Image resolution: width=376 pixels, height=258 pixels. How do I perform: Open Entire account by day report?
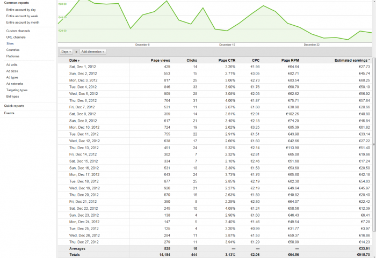[x=21, y=10]
